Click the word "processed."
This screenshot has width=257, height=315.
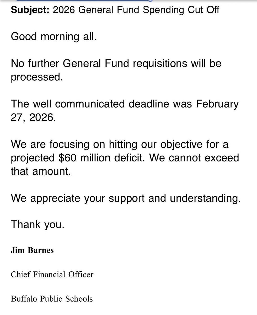pos(37,77)
